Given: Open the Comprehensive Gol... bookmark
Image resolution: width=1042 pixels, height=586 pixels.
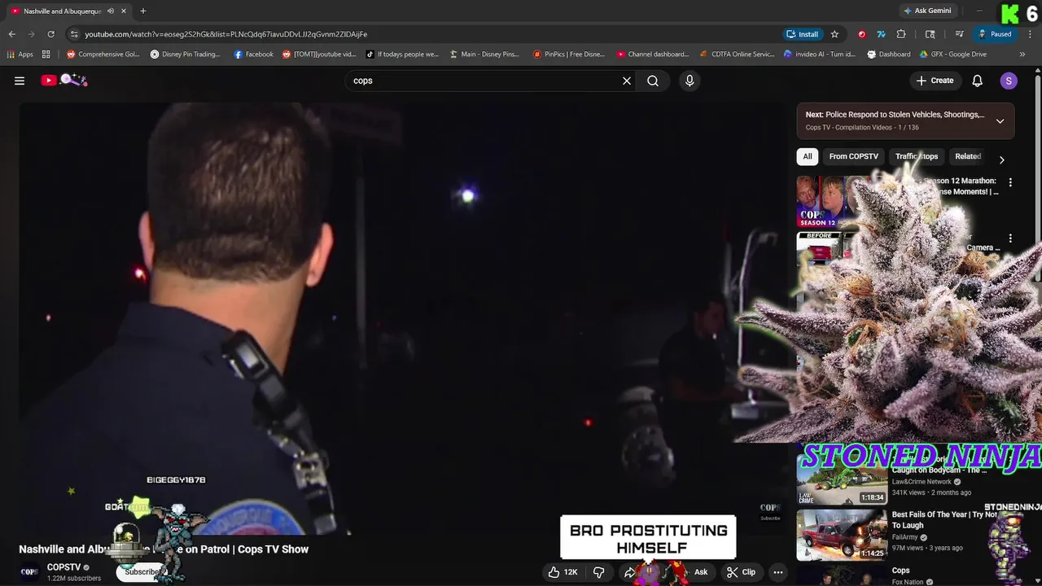Looking at the screenshot, I should [x=103, y=55].
